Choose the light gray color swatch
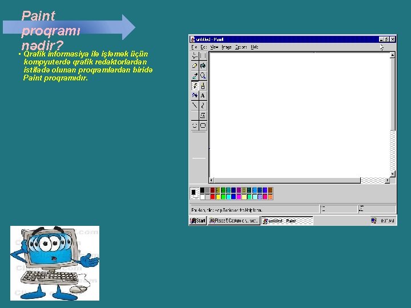Viewport: 411px width, 308px height. [x=207, y=197]
